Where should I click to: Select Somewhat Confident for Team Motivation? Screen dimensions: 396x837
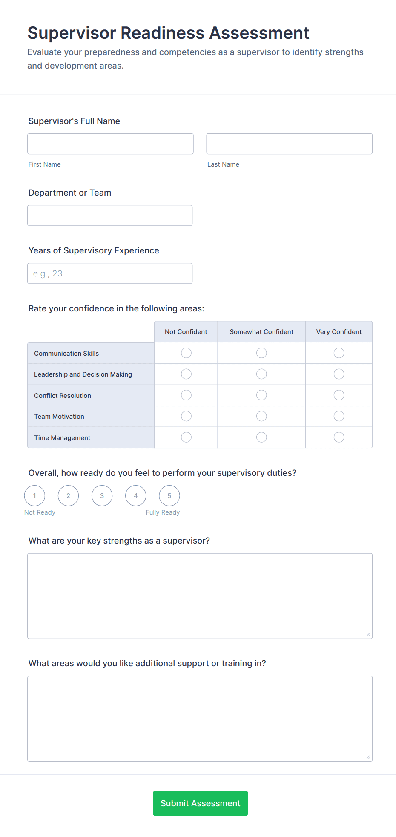point(261,416)
